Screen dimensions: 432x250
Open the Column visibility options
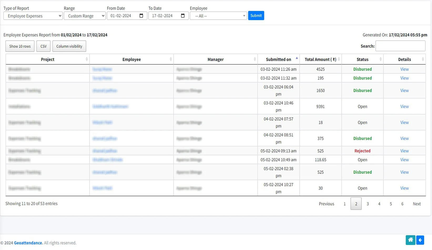tap(69, 46)
